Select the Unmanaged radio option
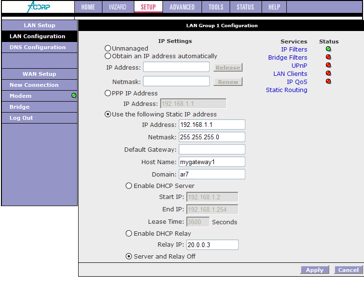This screenshot has width=364, height=281. [108, 49]
